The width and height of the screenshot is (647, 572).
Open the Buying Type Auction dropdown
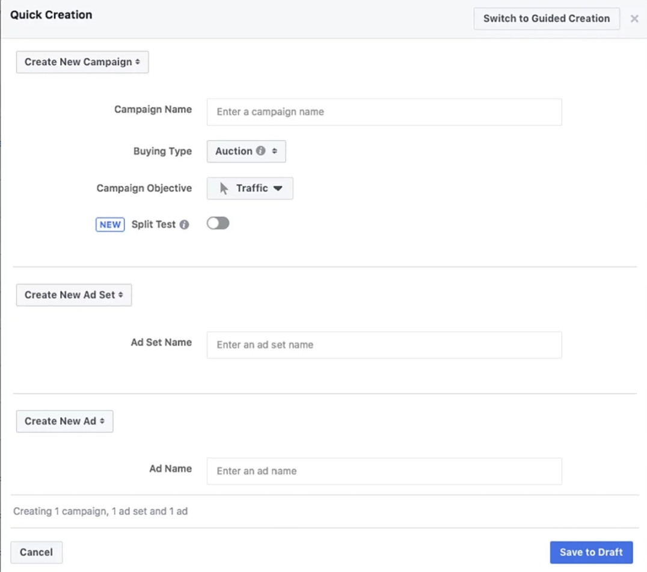click(246, 151)
